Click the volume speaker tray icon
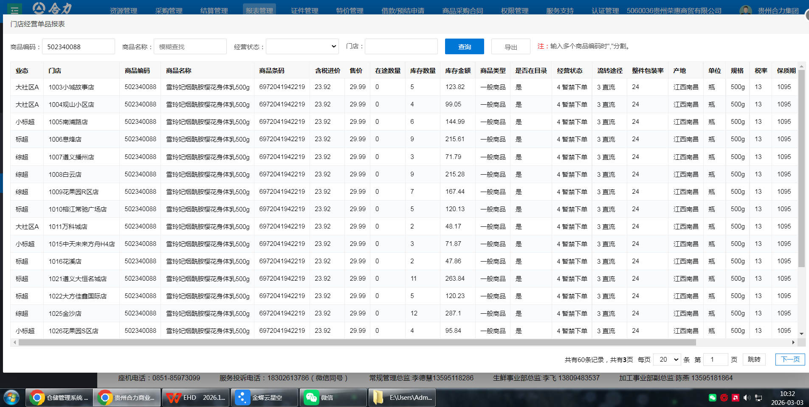 (x=747, y=398)
